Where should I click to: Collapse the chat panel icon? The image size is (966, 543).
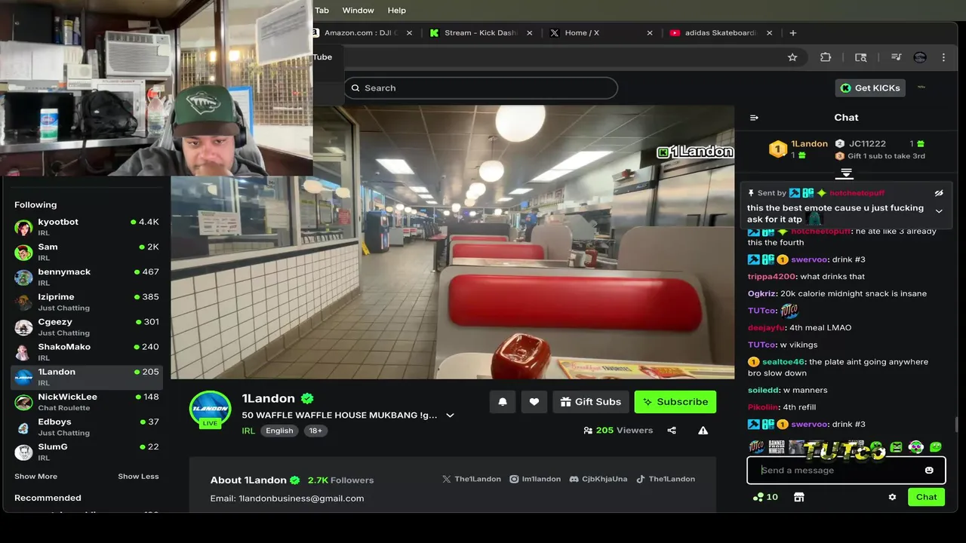tap(754, 118)
